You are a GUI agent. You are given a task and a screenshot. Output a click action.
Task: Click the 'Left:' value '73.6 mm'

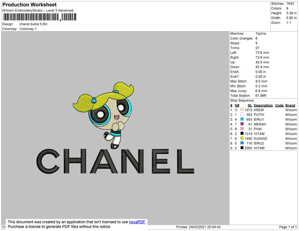(x=262, y=53)
